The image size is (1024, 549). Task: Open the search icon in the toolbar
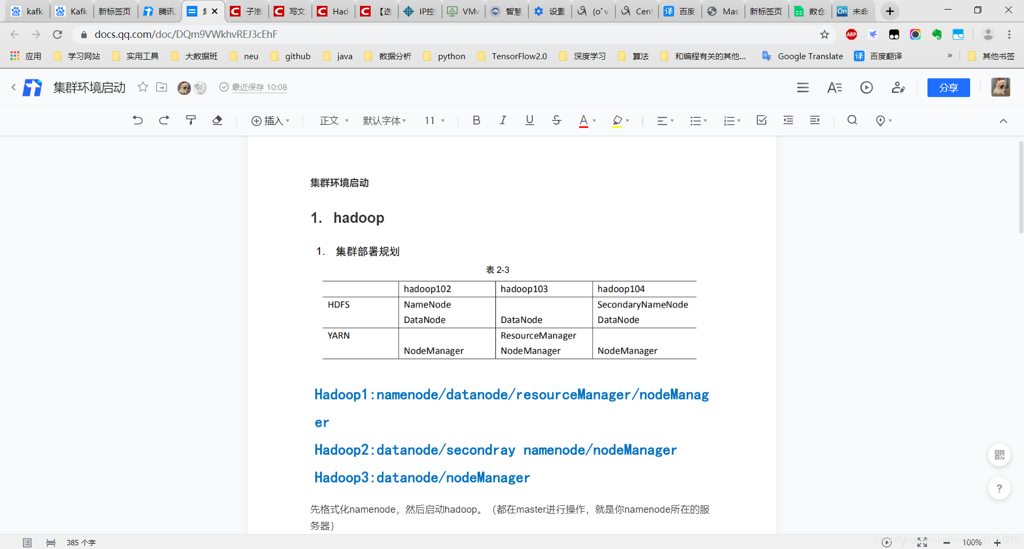click(852, 120)
